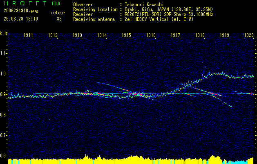Click the meteor count 33
Image resolution: width=257 pixels, height=164 pixels.
(x=59, y=19)
